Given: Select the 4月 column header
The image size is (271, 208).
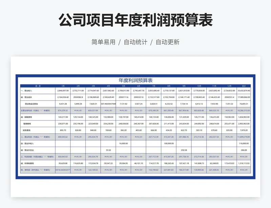Looking at the screenshot, I should [108, 86].
